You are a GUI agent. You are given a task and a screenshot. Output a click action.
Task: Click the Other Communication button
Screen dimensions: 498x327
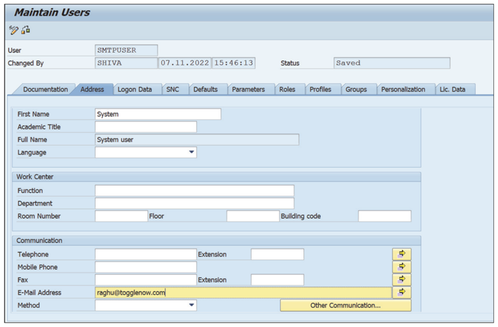pyautogui.click(x=345, y=305)
